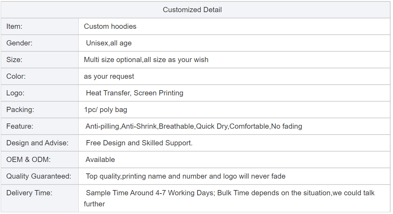Click the 'Gender:' label cell
This screenshot has width=393, height=214.
click(19, 43)
